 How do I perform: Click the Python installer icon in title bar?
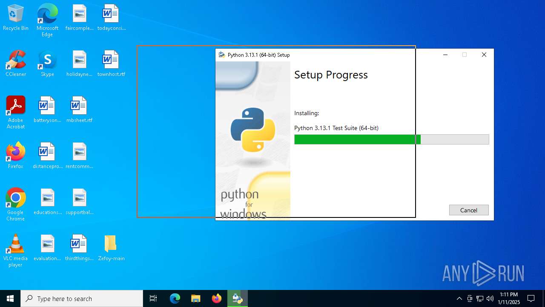(221, 55)
